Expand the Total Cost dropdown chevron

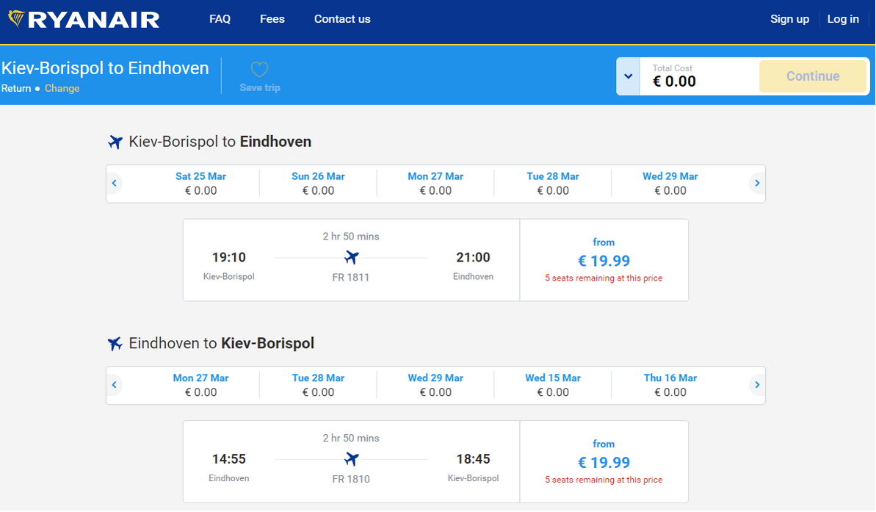pos(628,76)
